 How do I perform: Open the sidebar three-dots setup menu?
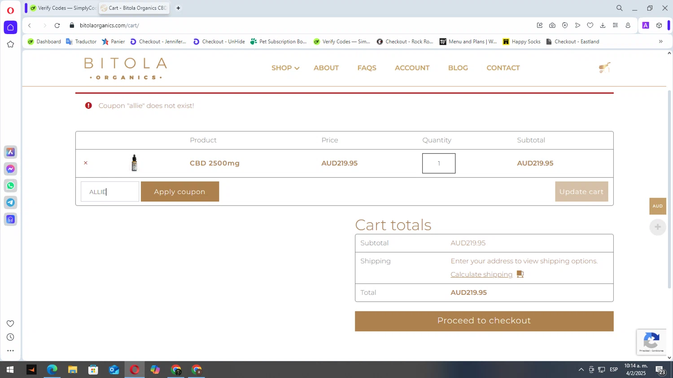point(10,351)
